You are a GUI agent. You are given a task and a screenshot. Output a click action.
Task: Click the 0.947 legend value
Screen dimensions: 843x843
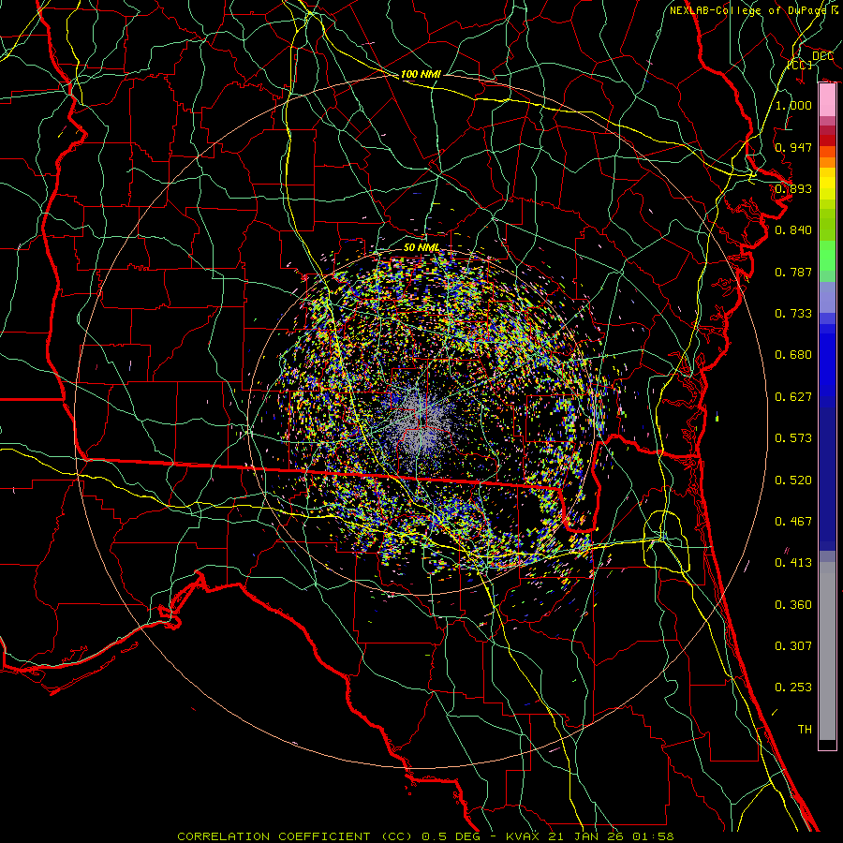click(x=793, y=147)
